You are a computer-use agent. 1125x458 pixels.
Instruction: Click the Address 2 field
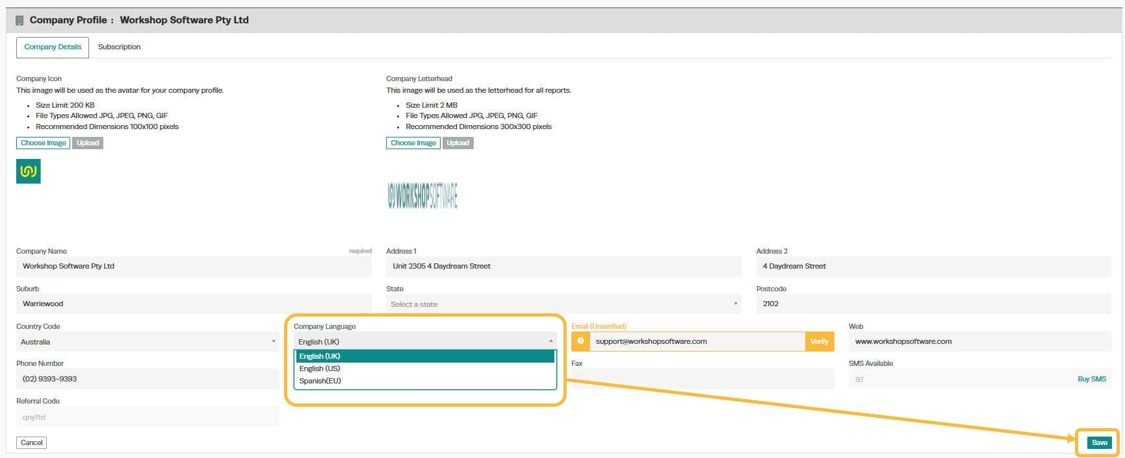pos(933,266)
